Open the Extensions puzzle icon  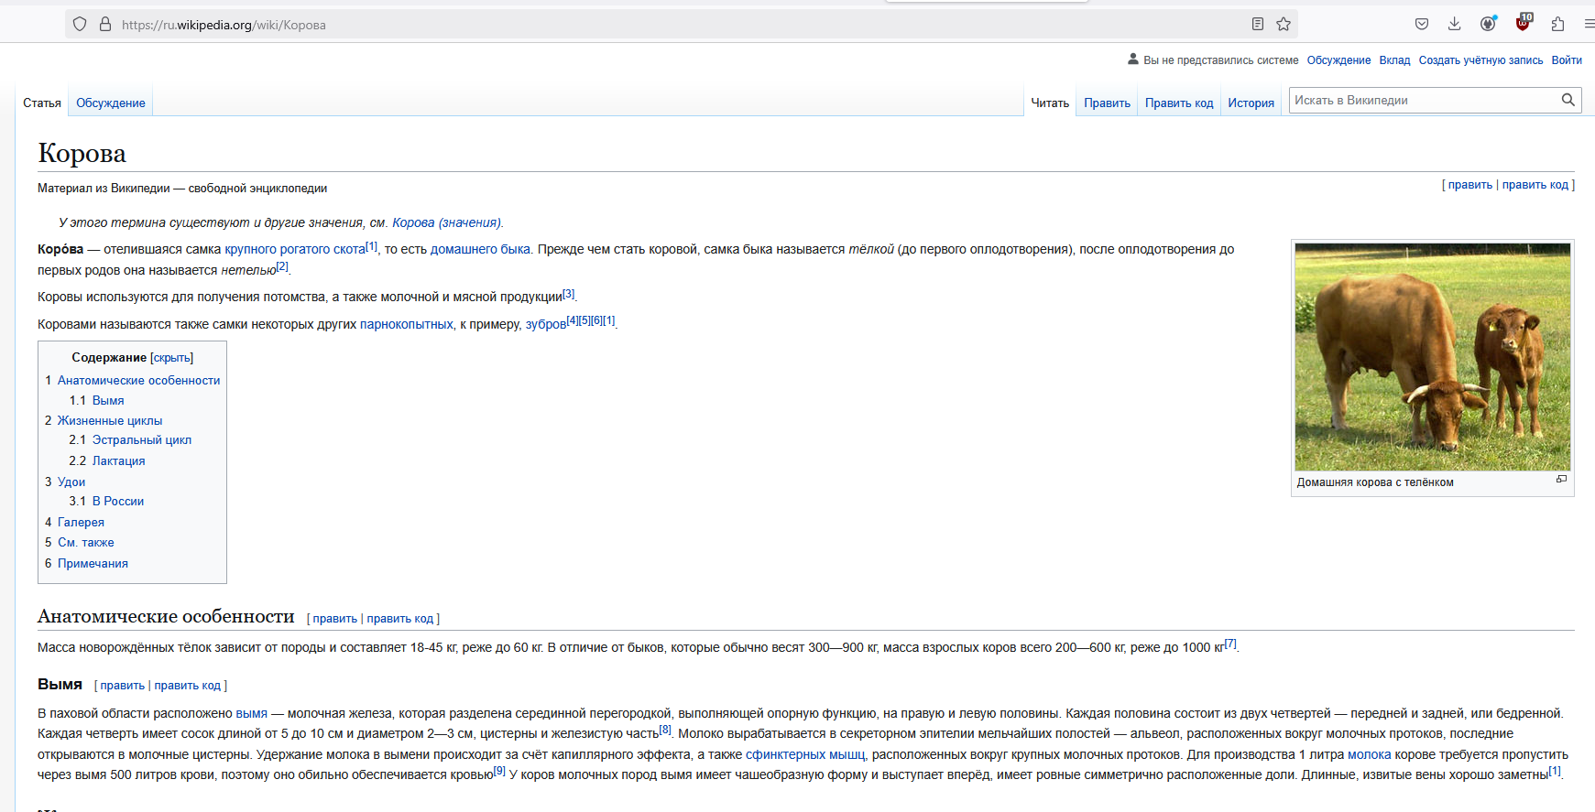point(1557,24)
